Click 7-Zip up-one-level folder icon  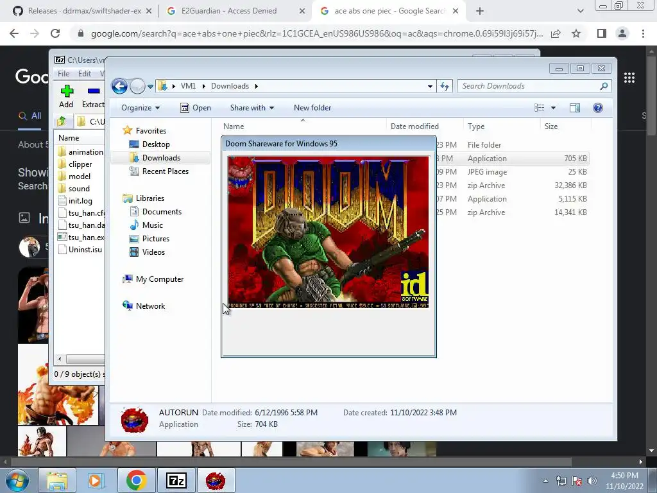coord(62,121)
